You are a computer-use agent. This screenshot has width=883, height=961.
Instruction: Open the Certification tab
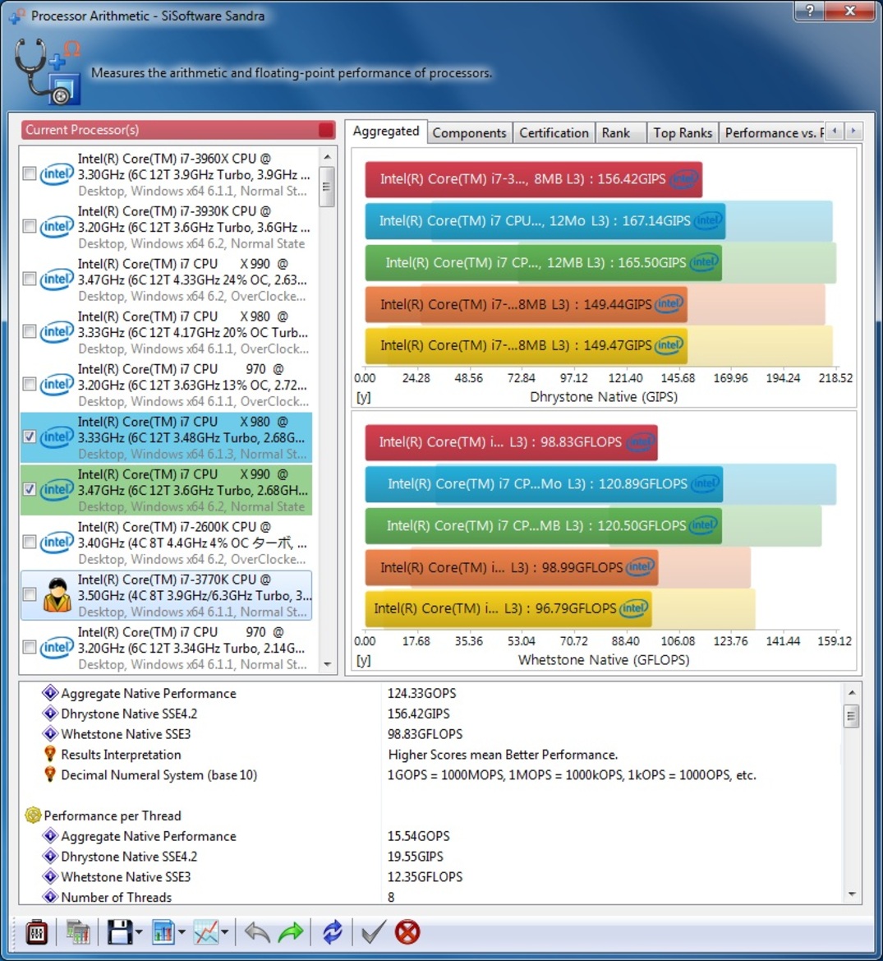[554, 133]
